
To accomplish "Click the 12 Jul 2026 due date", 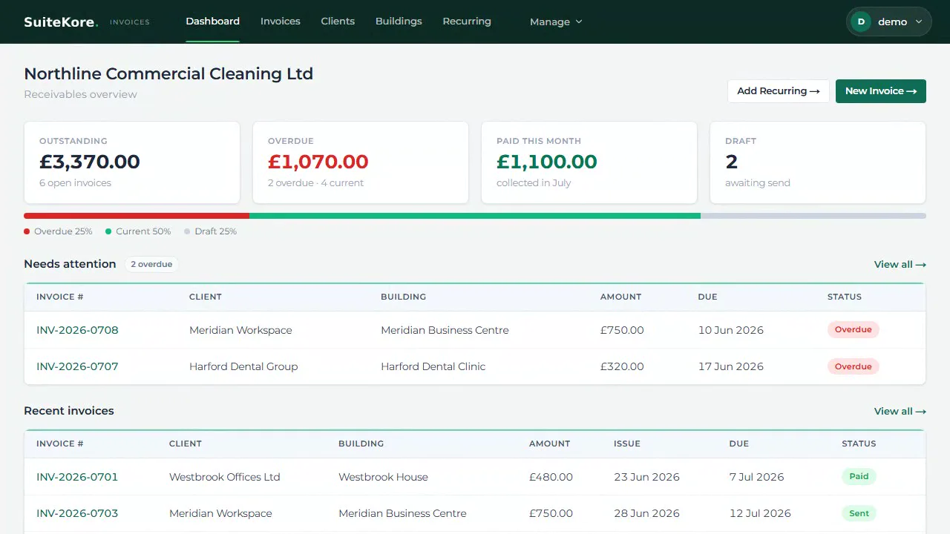I will coord(760,513).
